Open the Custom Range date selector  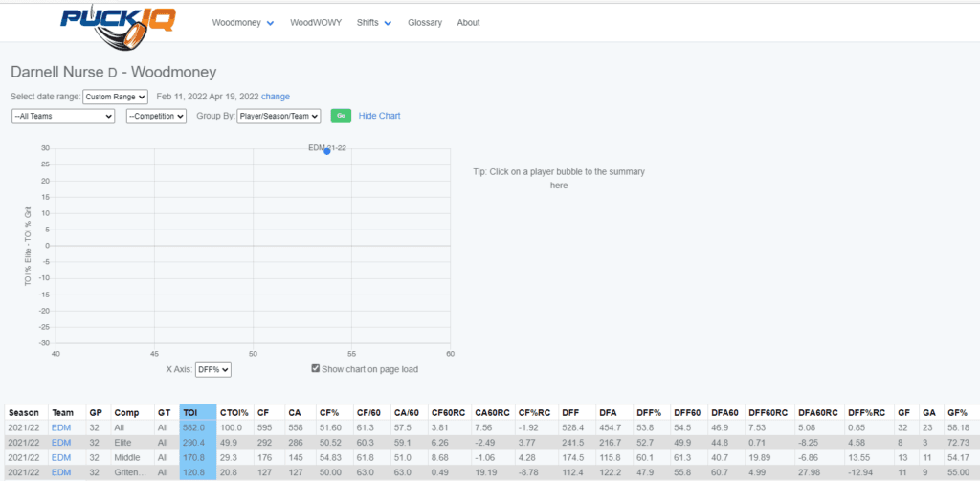115,97
